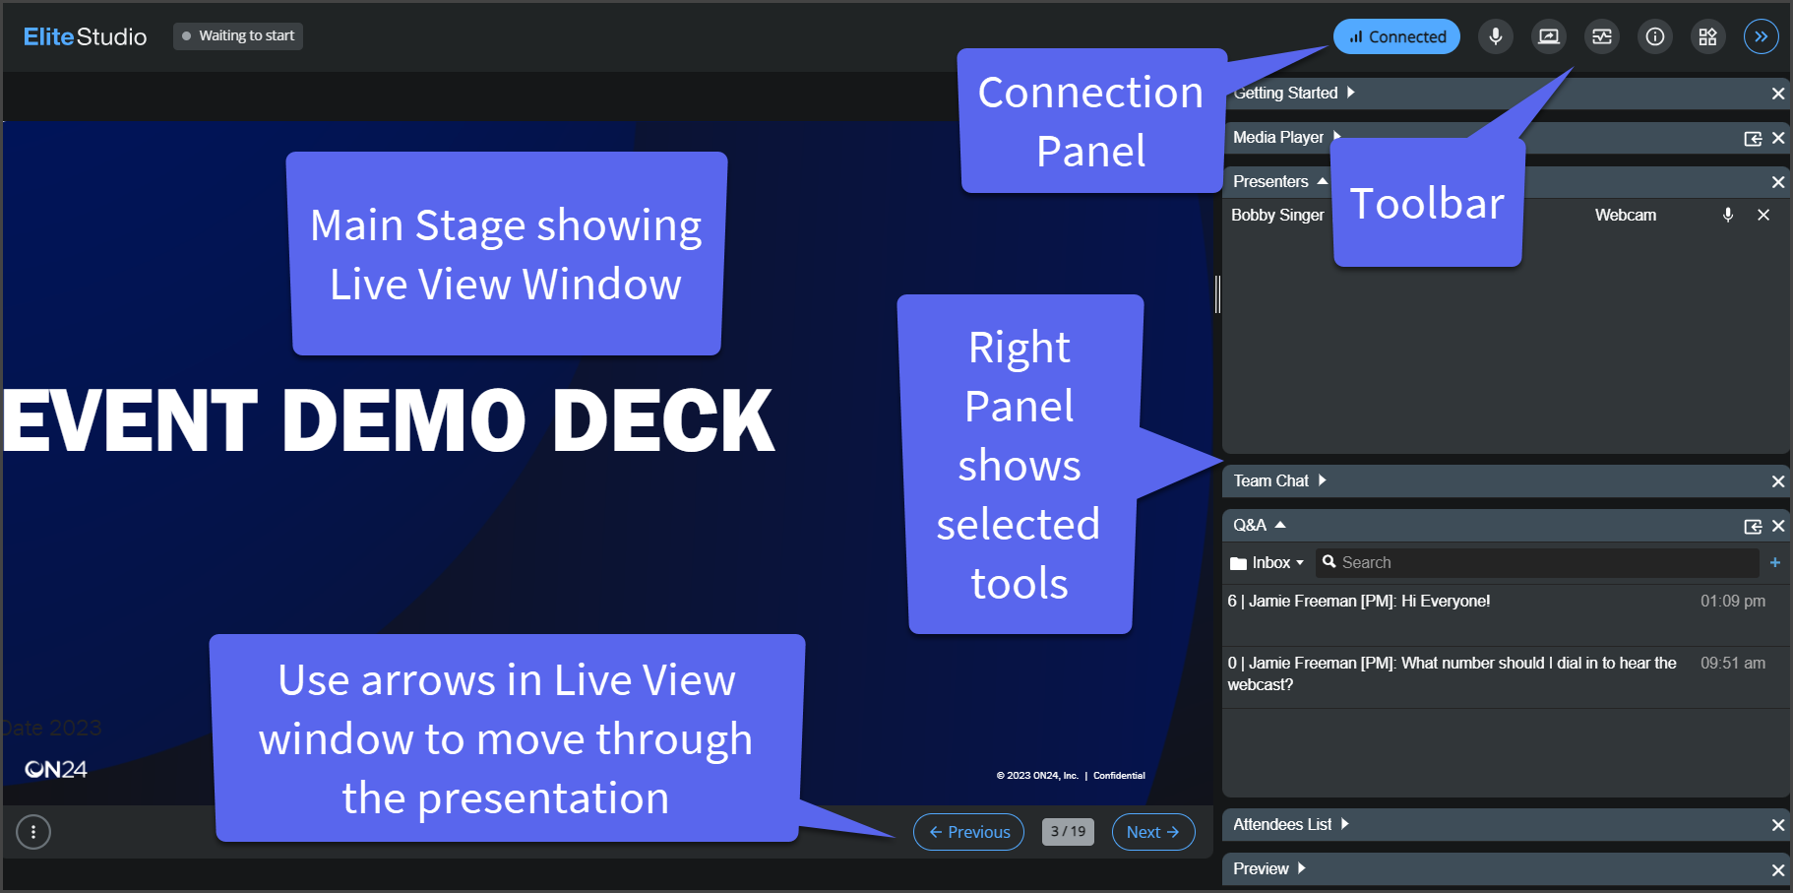This screenshot has width=1793, height=893.
Task: Pop out the Q&A panel
Action: 1753,526
